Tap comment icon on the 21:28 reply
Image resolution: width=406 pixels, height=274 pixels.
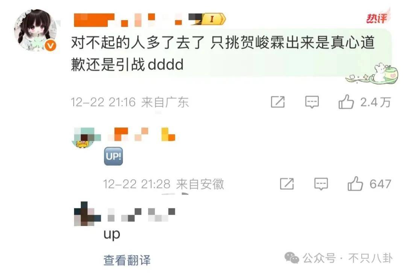click(x=321, y=184)
